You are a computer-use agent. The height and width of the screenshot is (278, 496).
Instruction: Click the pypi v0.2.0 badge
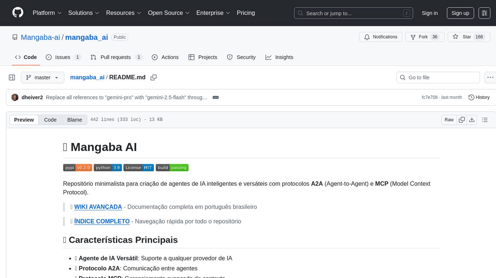[x=77, y=168]
